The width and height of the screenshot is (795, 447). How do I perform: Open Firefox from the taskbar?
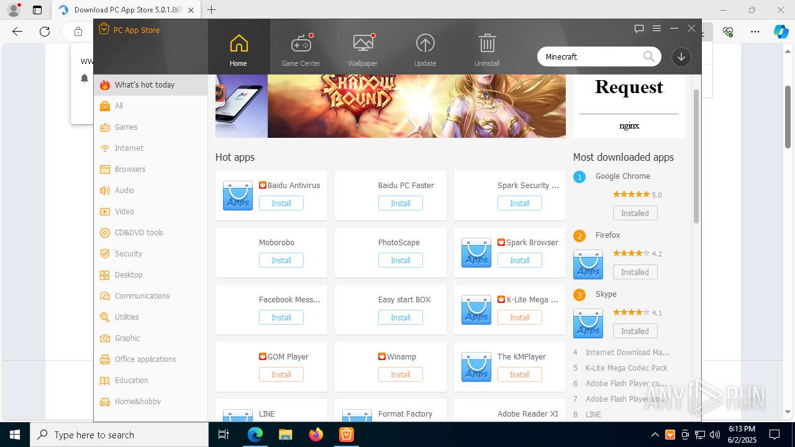[316, 435]
